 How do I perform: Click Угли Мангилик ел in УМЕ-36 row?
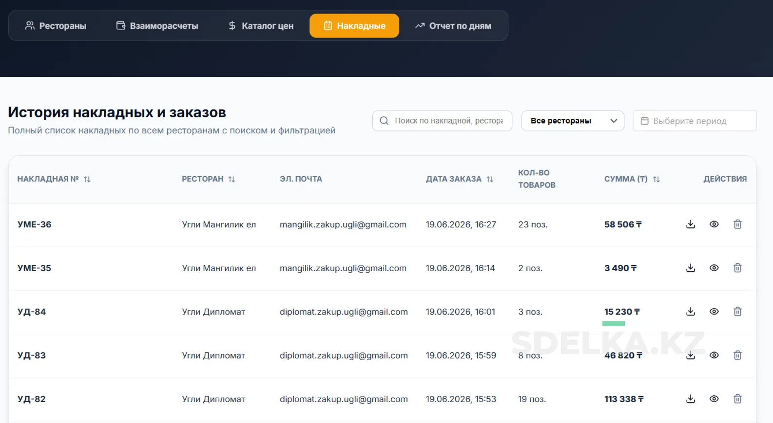219,224
